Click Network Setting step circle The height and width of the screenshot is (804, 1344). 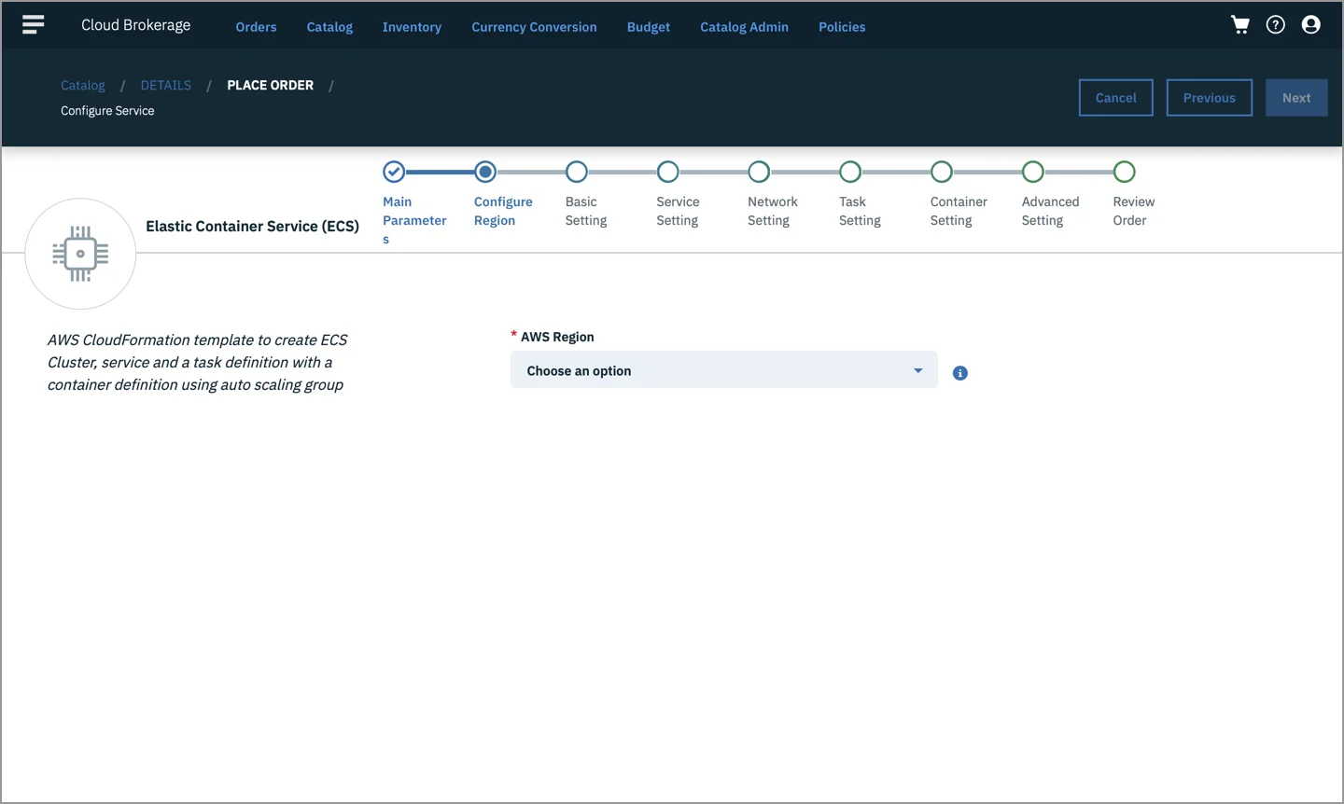pyautogui.click(x=759, y=172)
